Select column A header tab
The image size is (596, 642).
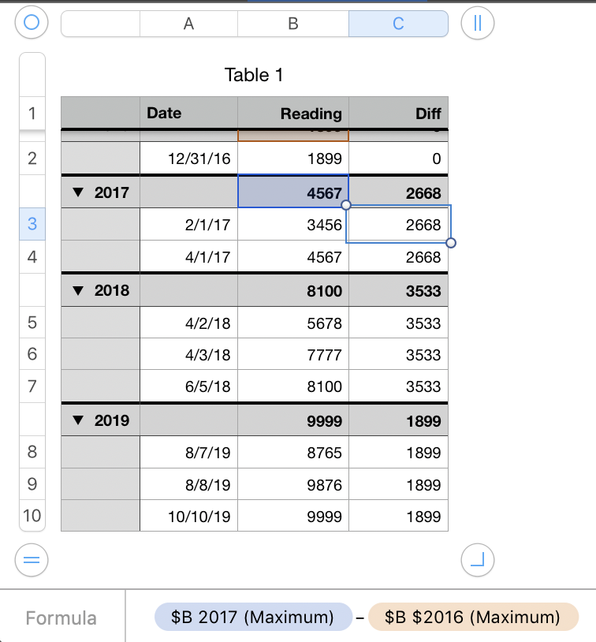[x=188, y=24]
